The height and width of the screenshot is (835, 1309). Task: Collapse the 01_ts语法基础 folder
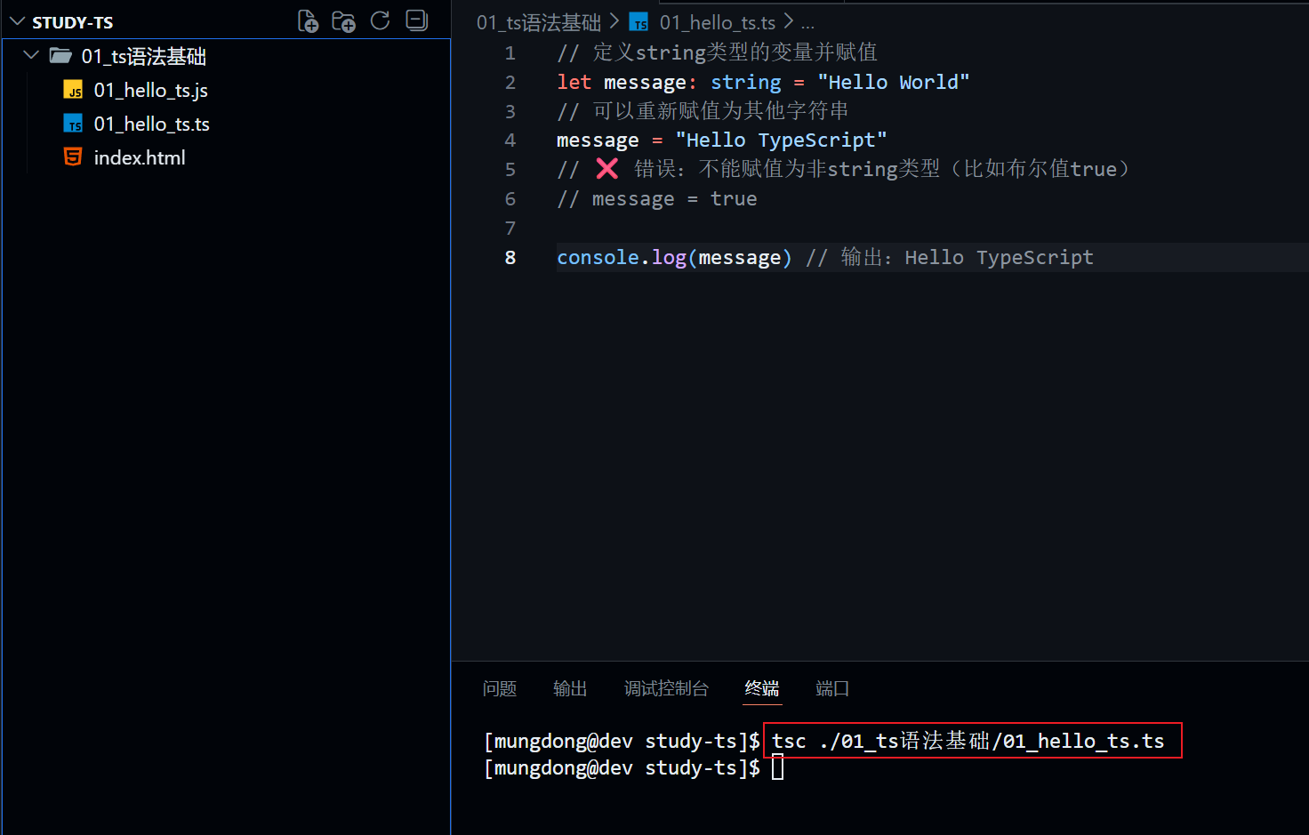click(x=30, y=54)
